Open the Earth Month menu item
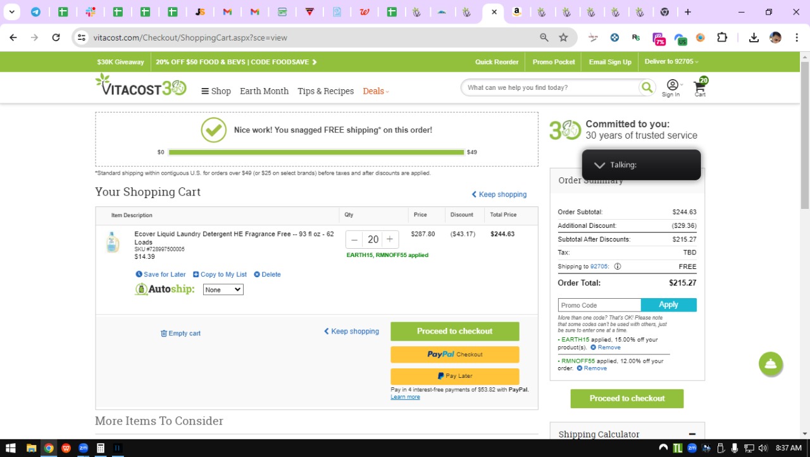Viewport: 810px width, 457px height. (264, 91)
